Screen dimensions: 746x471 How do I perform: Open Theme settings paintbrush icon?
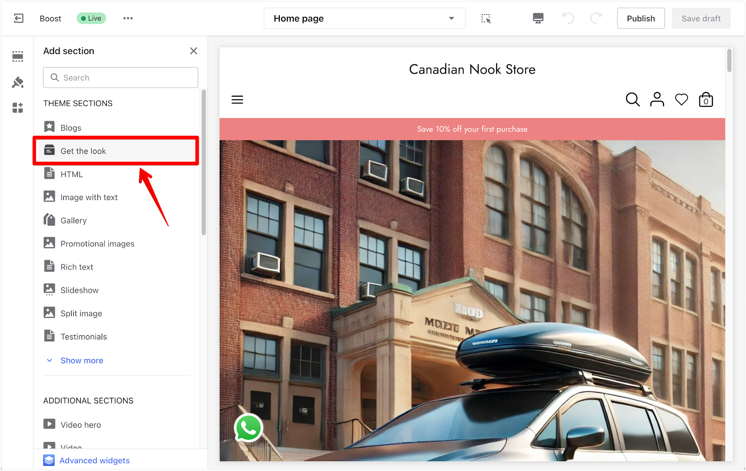coord(18,83)
